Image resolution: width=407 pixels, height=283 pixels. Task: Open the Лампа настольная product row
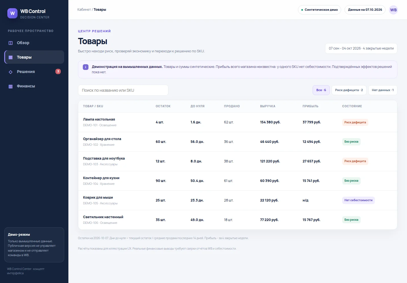(x=238, y=122)
